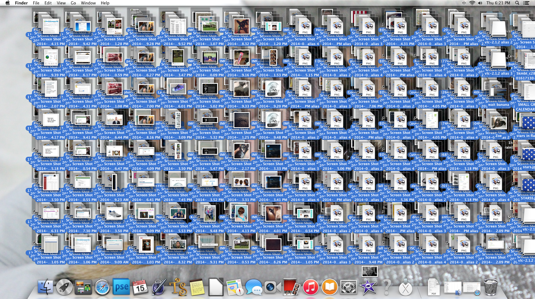535x299 pixels.
Task: Open the Trash in the Dock
Action: tap(491, 287)
